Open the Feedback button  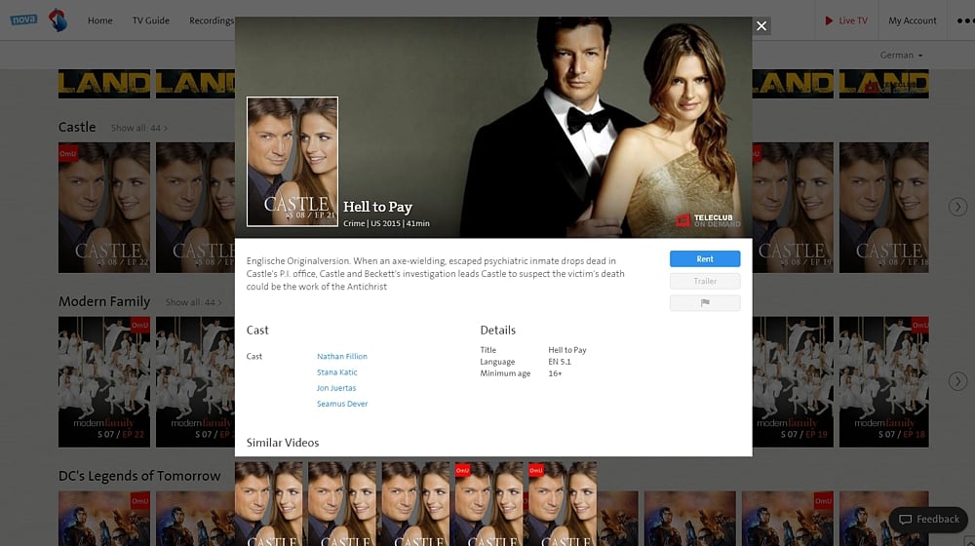click(x=928, y=520)
